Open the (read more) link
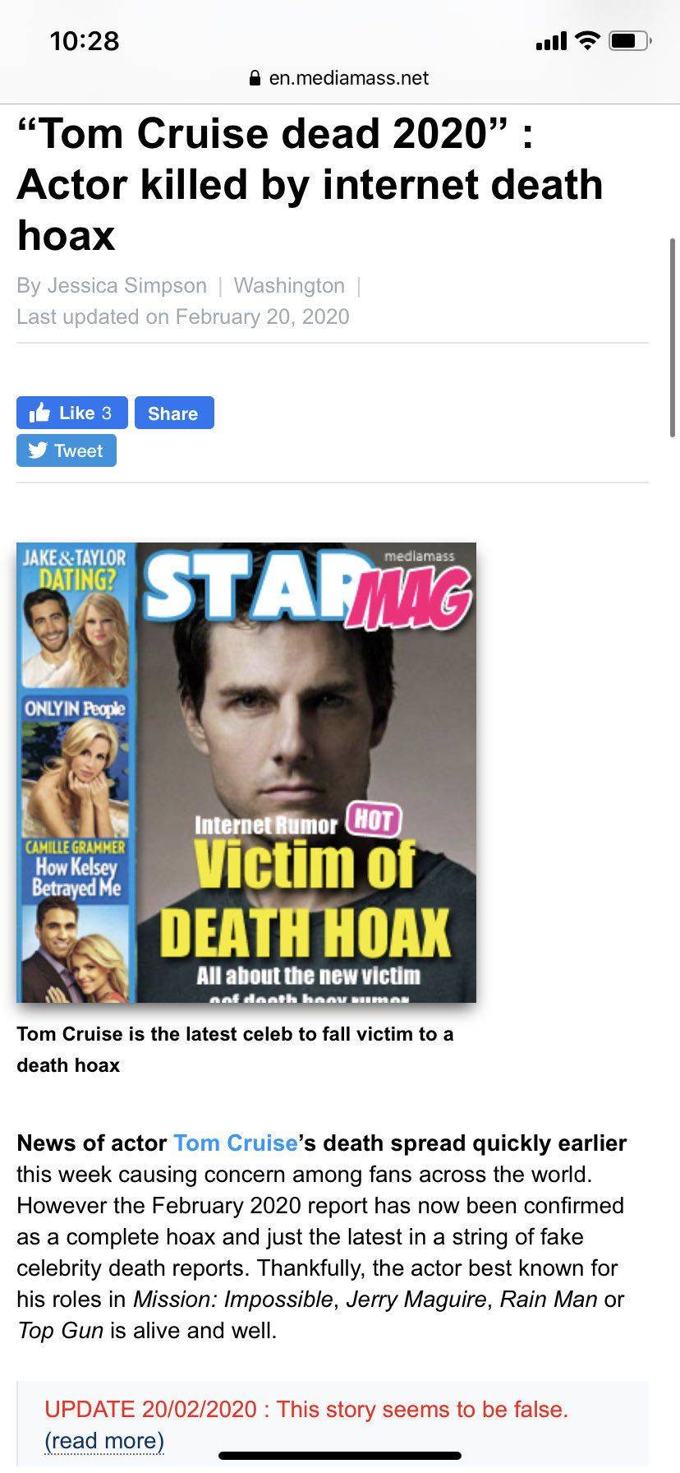The width and height of the screenshot is (680, 1473). click(x=104, y=1441)
